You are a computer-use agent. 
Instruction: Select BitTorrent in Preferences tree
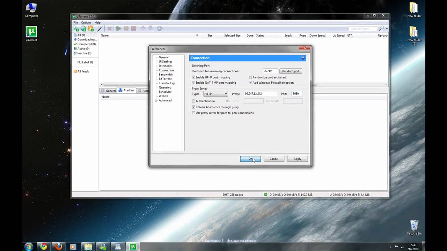point(165,79)
